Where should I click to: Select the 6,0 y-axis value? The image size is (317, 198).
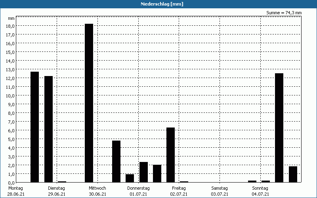click(x=11, y=131)
